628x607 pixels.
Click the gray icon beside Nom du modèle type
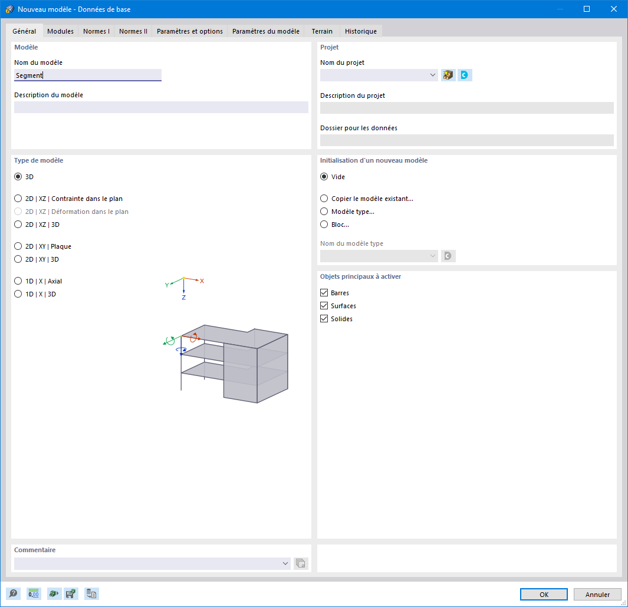448,256
